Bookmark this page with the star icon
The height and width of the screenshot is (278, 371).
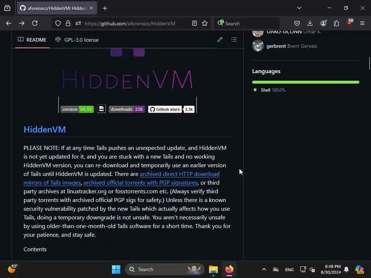click(205, 23)
